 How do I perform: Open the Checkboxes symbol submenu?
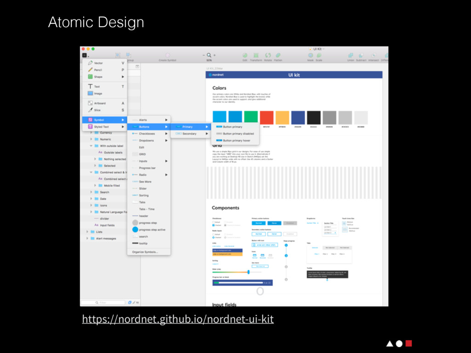point(149,134)
